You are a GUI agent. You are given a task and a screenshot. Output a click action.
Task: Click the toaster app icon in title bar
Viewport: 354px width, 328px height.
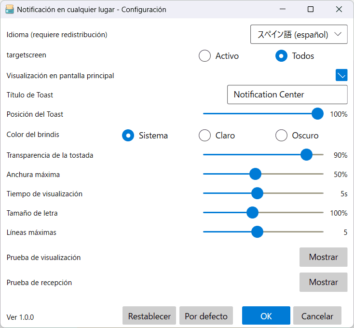pos(10,10)
